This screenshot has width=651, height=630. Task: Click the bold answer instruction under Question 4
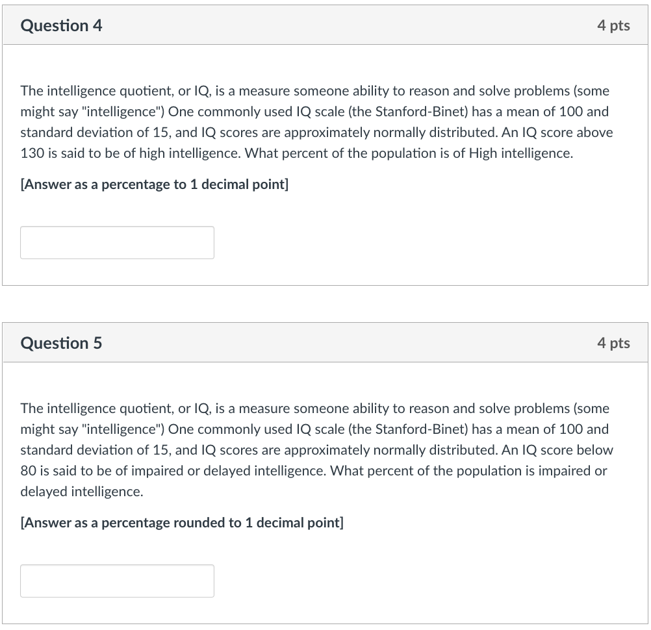click(154, 184)
